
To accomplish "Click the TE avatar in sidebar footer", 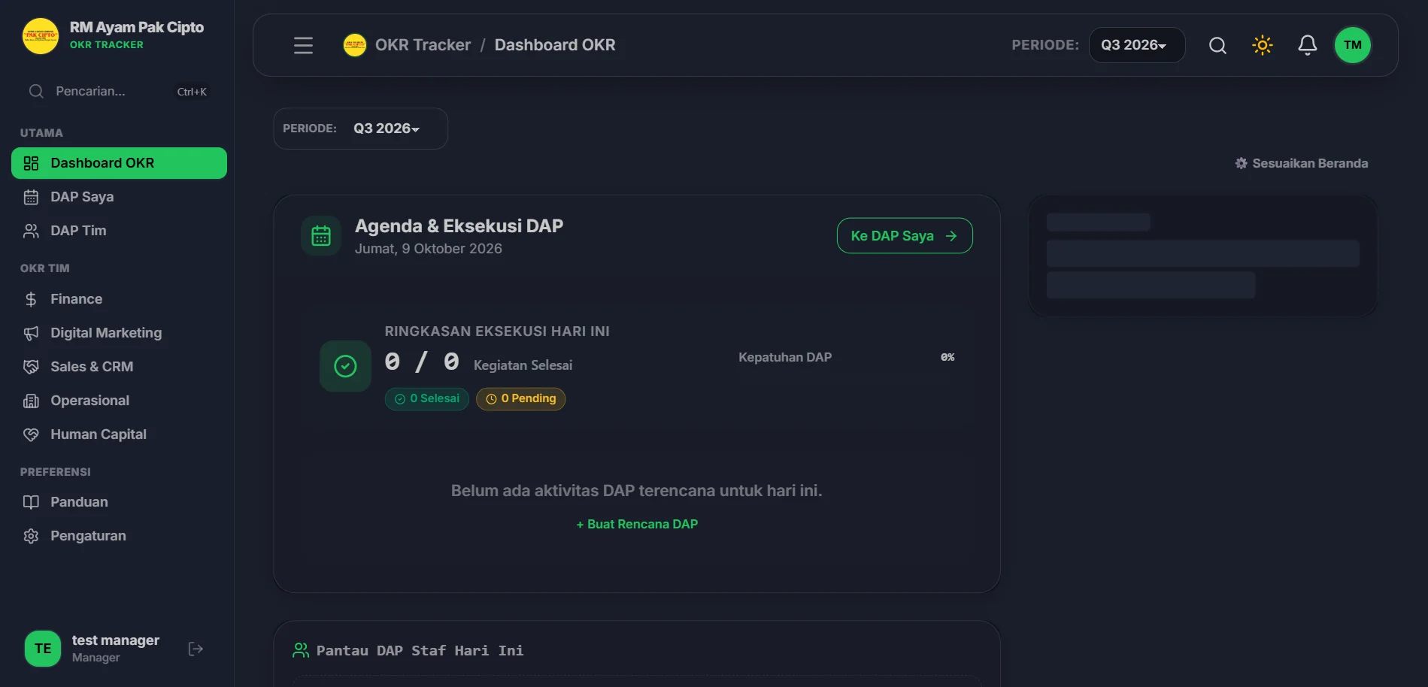I will [43, 649].
